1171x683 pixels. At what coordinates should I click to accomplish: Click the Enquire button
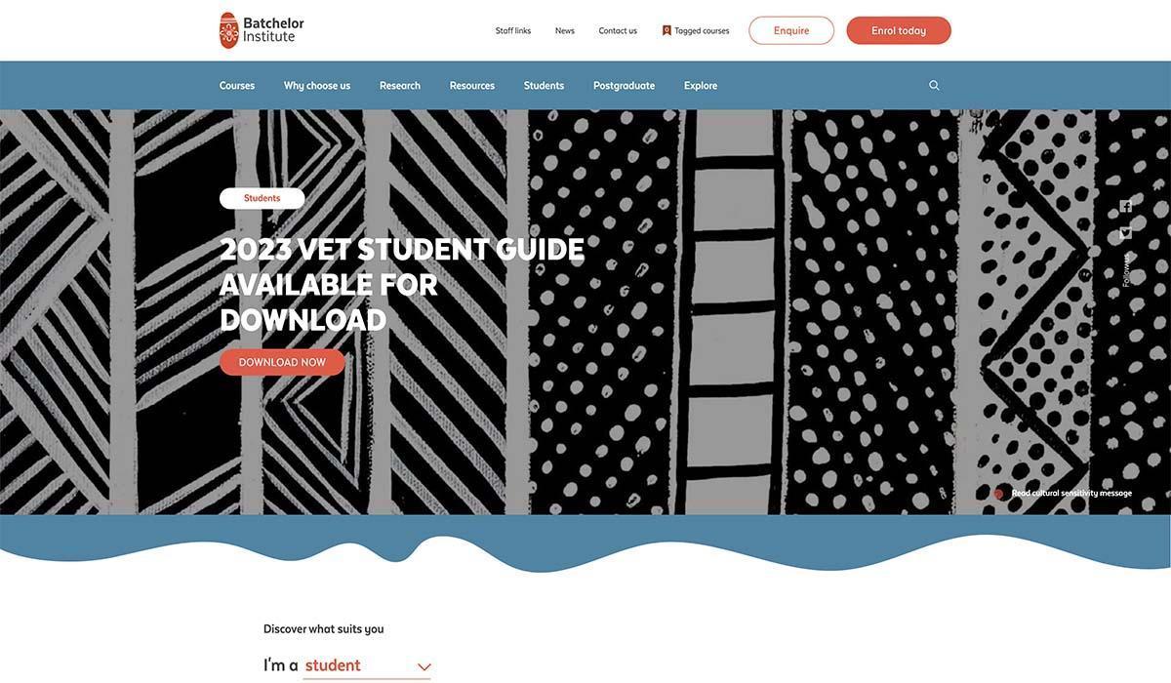(791, 30)
